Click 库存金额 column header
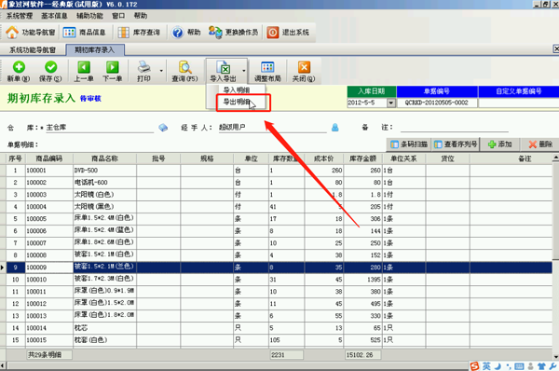 click(x=363, y=158)
